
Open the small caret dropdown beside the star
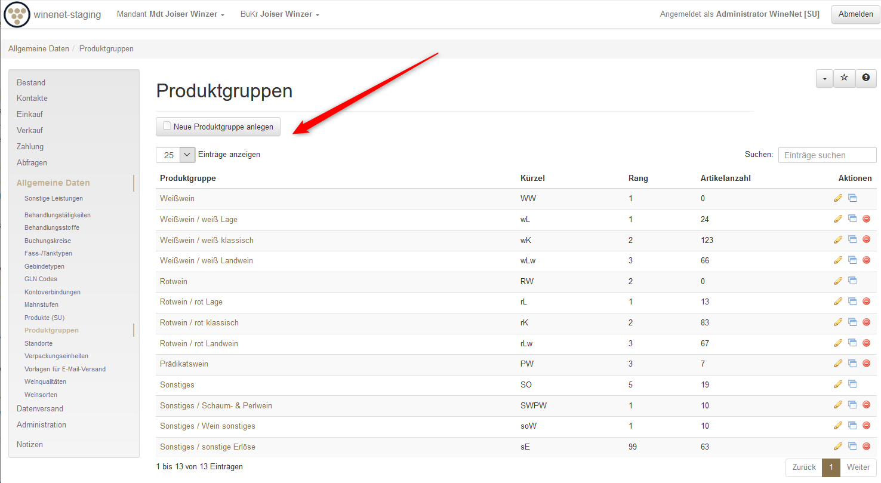(x=824, y=78)
